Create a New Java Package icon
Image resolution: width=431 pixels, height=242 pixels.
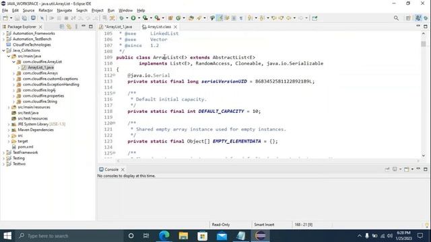[170, 18]
